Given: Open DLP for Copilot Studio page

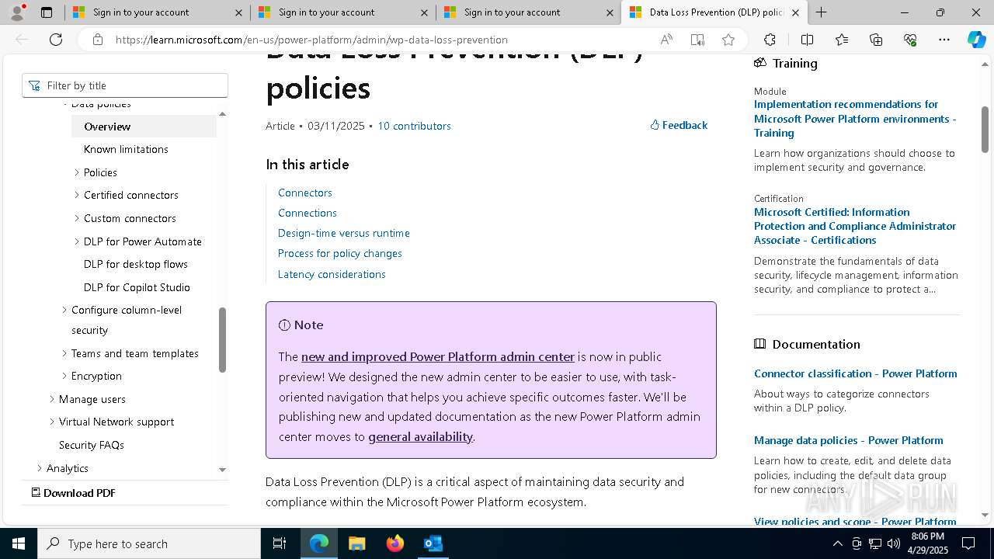Looking at the screenshot, I should point(137,287).
